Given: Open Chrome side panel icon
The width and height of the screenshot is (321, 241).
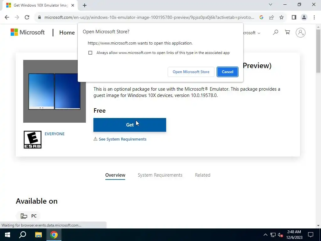Looking at the screenshot, I should pyautogui.click(x=294, y=18).
